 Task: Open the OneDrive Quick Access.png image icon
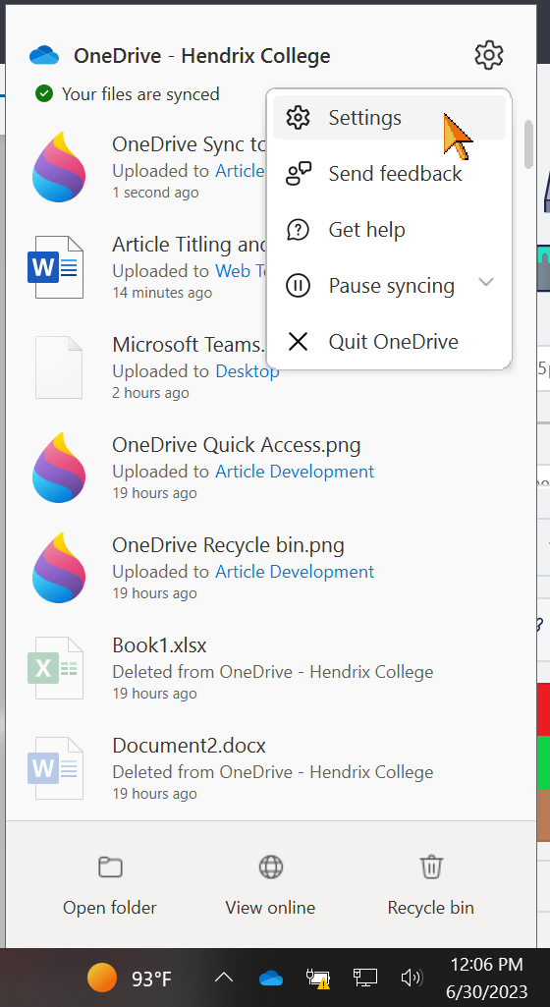[x=58, y=468]
